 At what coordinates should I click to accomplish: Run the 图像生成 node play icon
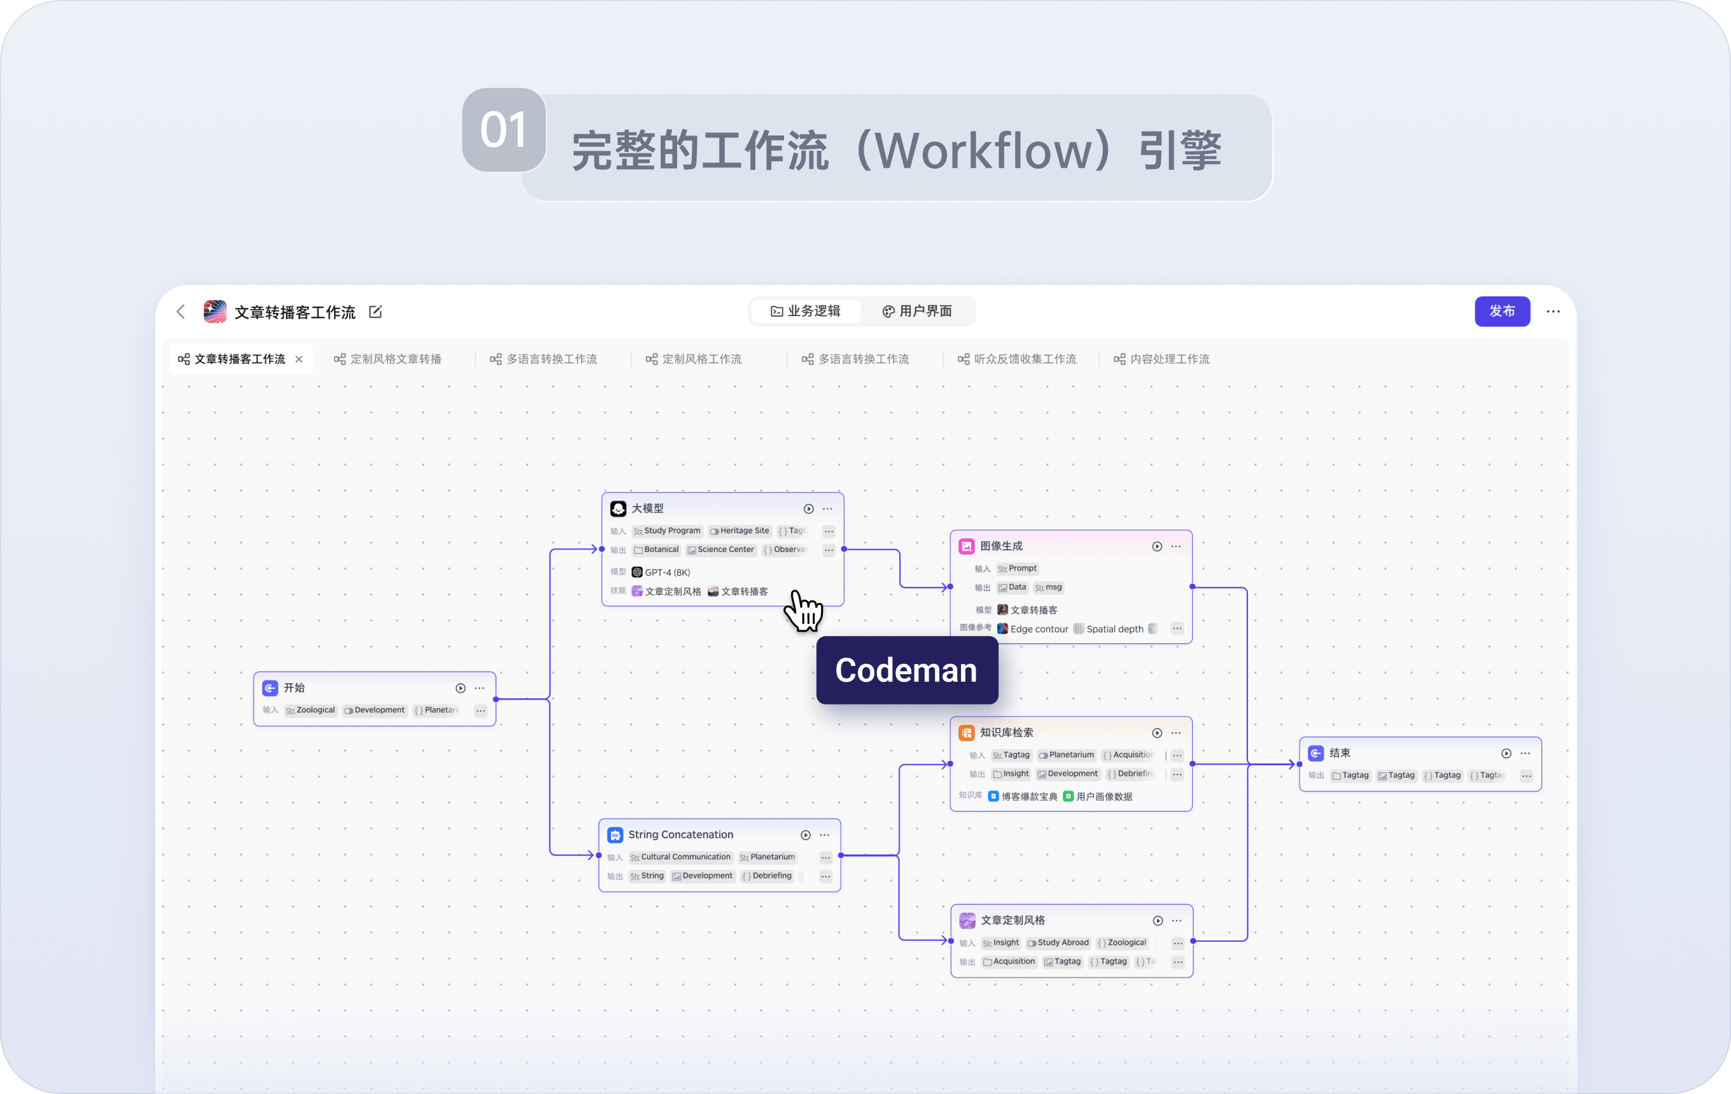1156,546
